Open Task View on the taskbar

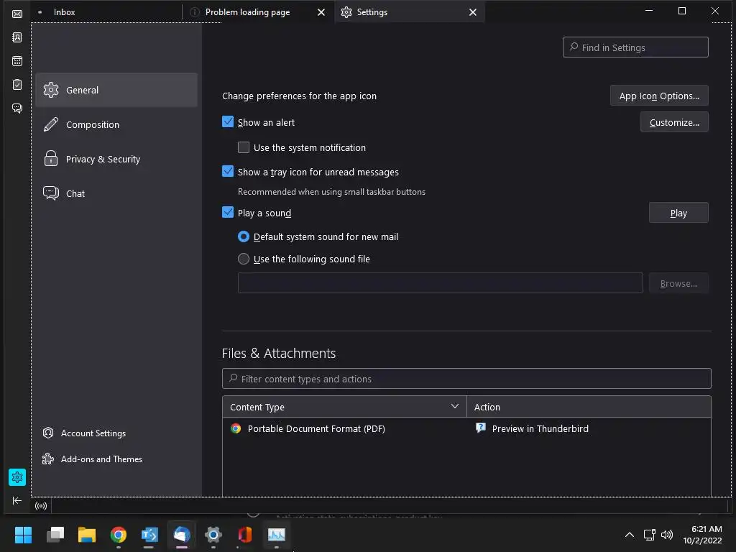[55, 534]
